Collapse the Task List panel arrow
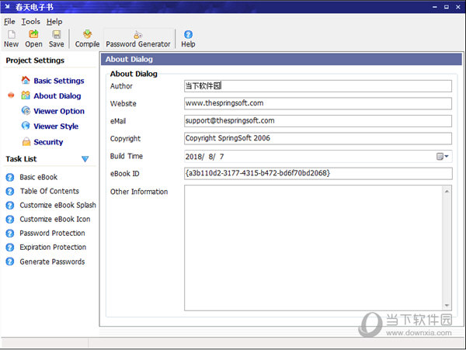 click(x=85, y=159)
